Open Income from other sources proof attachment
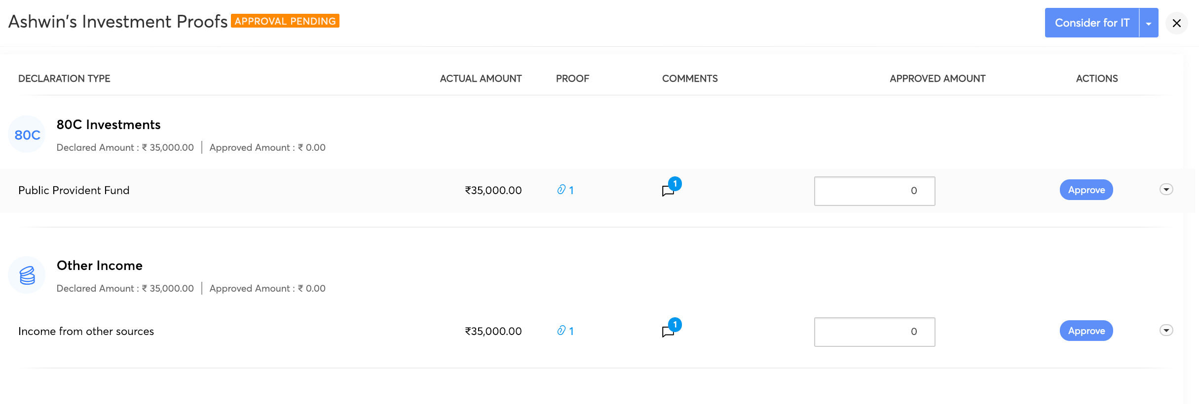Viewport: 1199px width, 404px height. (565, 331)
